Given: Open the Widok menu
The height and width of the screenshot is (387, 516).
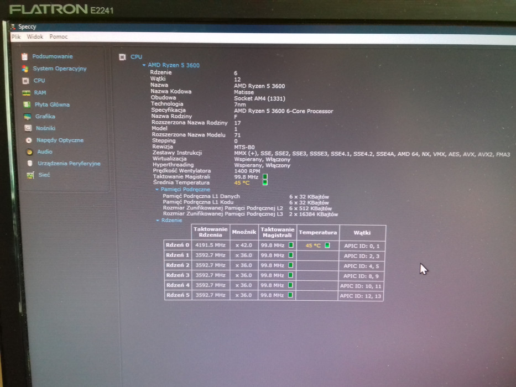Looking at the screenshot, I should [x=35, y=36].
